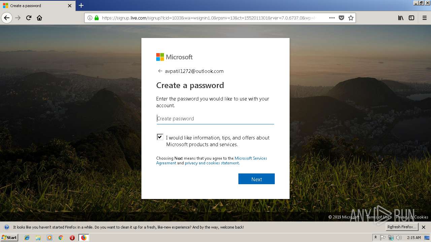Open the network tray icon
Screen dimensions: 431x242
click(x=391, y=238)
